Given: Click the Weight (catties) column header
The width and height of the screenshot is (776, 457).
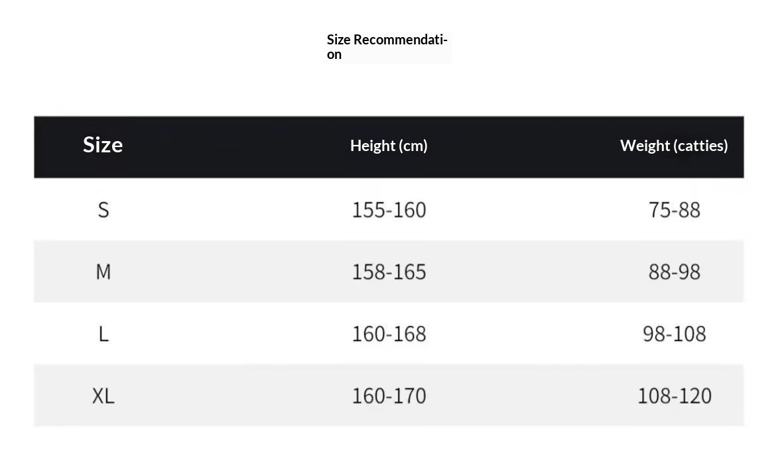Looking at the screenshot, I should pyautogui.click(x=674, y=146).
